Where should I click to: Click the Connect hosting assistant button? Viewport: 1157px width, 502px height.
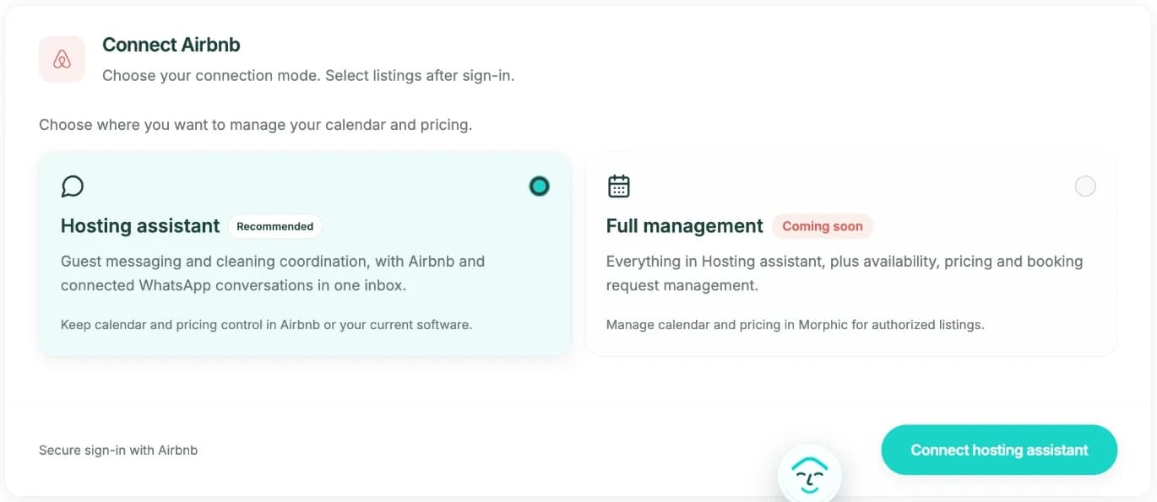tap(999, 450)
